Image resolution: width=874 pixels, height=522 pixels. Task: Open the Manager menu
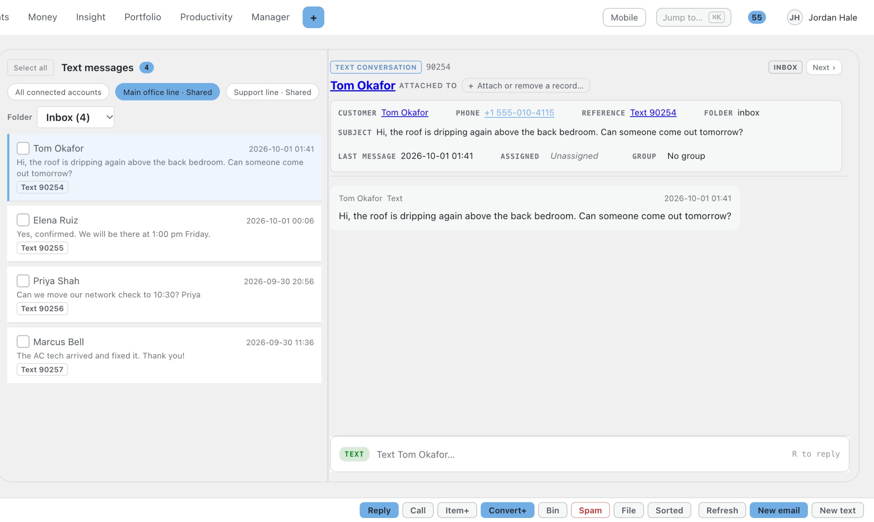(x=270, y=17)
